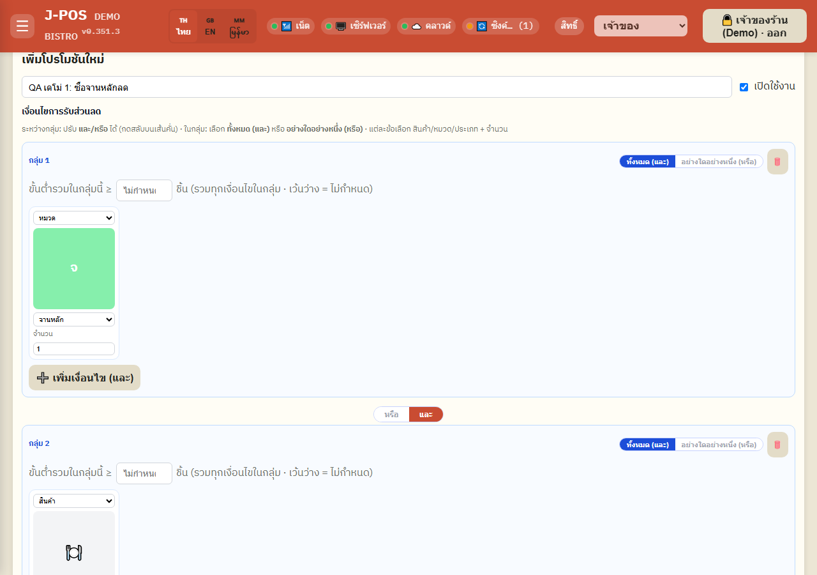The width and height of the screenshot is (817, 575).
Task: Open the หมวด type dropdown in group 1
Action: [x=74, y=218]
